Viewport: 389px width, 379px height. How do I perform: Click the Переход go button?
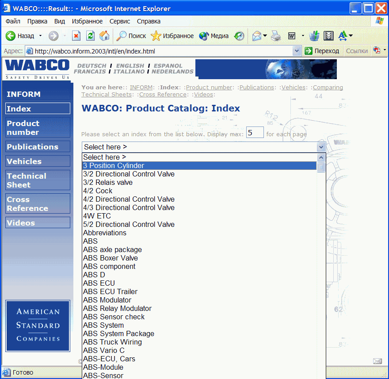(x=321, y=51)
